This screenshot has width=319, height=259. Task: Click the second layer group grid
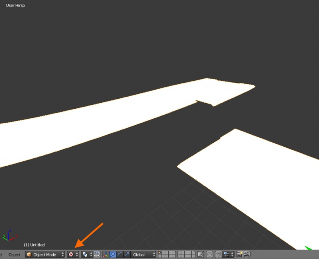point(186,255)
